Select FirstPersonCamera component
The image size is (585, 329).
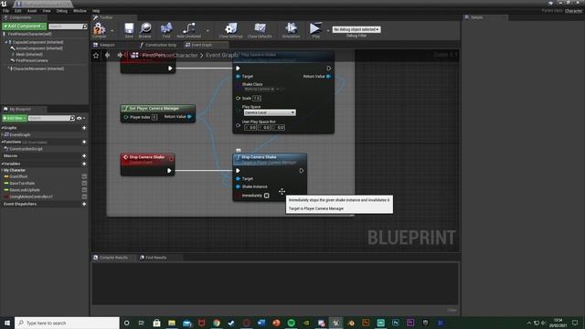(32, 60)
